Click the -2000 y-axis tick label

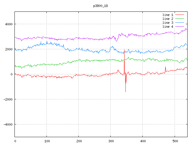coord(8,99)
